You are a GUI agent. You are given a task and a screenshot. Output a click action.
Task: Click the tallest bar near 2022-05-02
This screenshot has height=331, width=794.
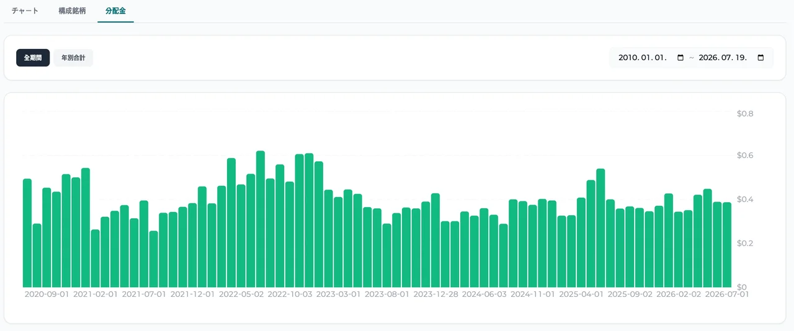pos(261,219)
